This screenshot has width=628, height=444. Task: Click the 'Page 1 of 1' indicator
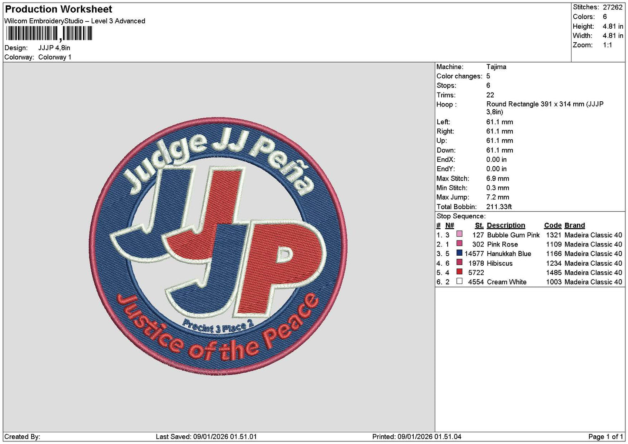click(x=605, y=437)
